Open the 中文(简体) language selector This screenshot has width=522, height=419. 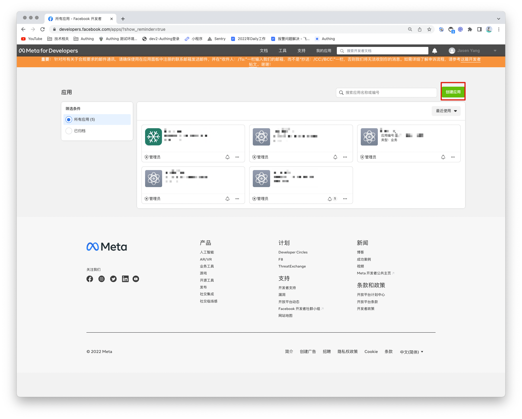411,352
